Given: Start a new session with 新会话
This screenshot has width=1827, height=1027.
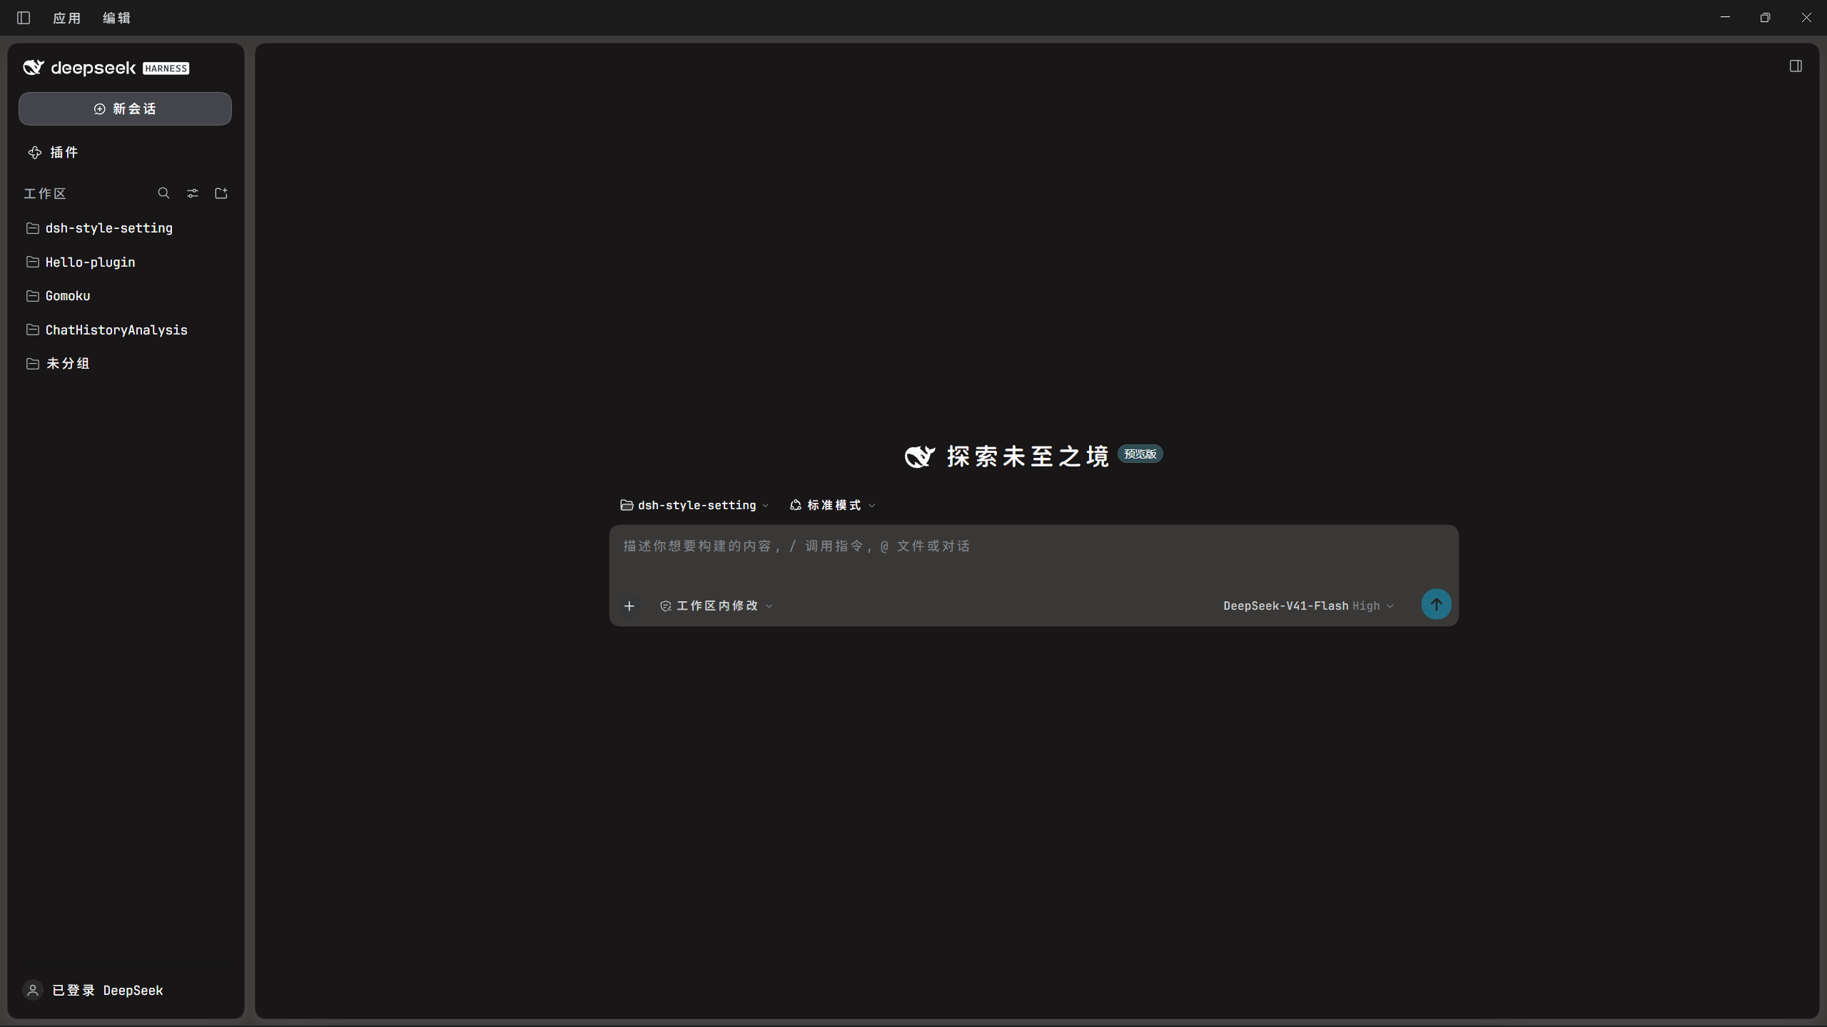Looking at the screenshot, I should coord(125,108).
